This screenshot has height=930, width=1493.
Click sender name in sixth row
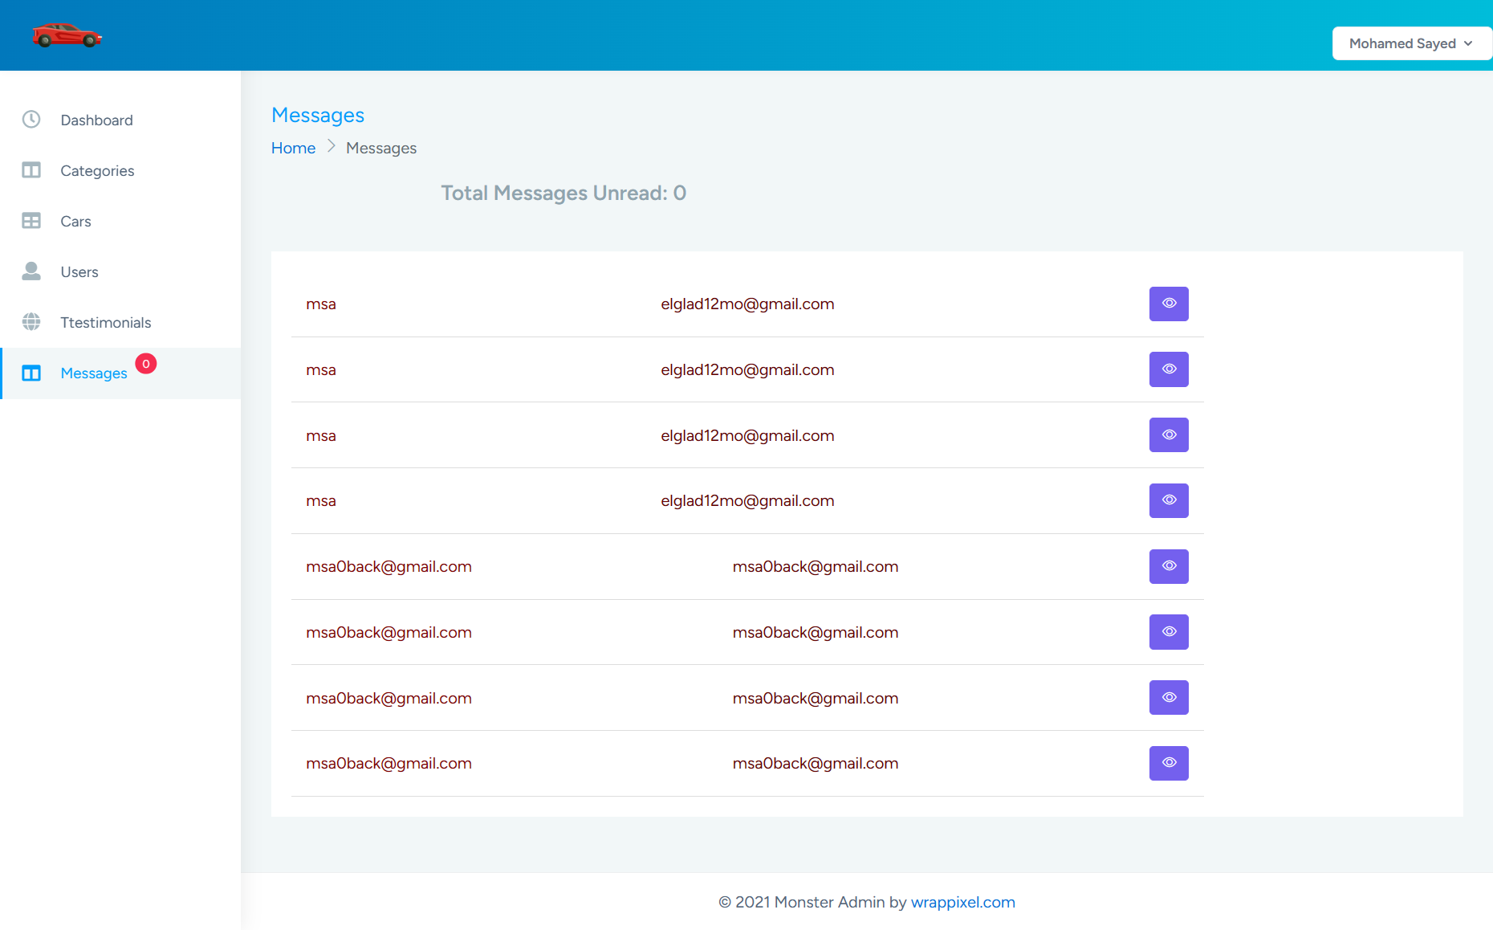pos(389,633)
